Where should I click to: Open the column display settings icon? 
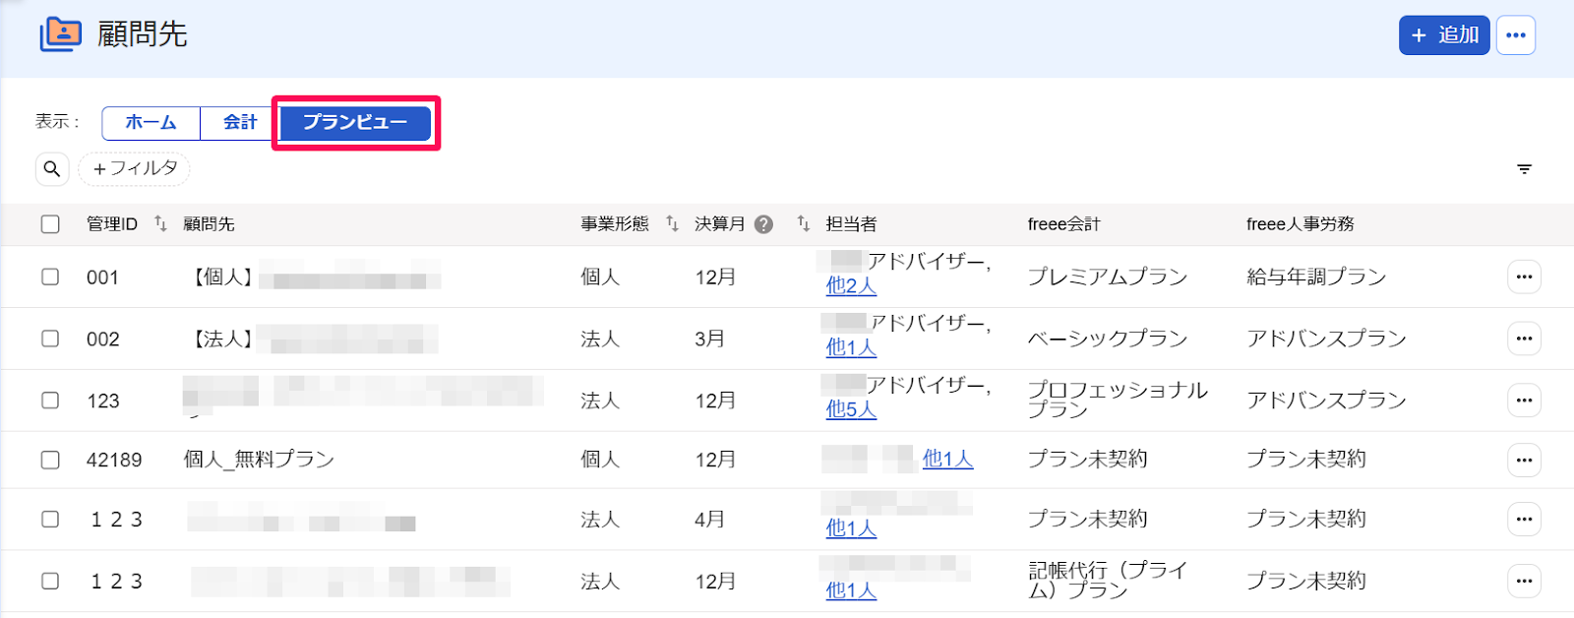[1524, 169]
